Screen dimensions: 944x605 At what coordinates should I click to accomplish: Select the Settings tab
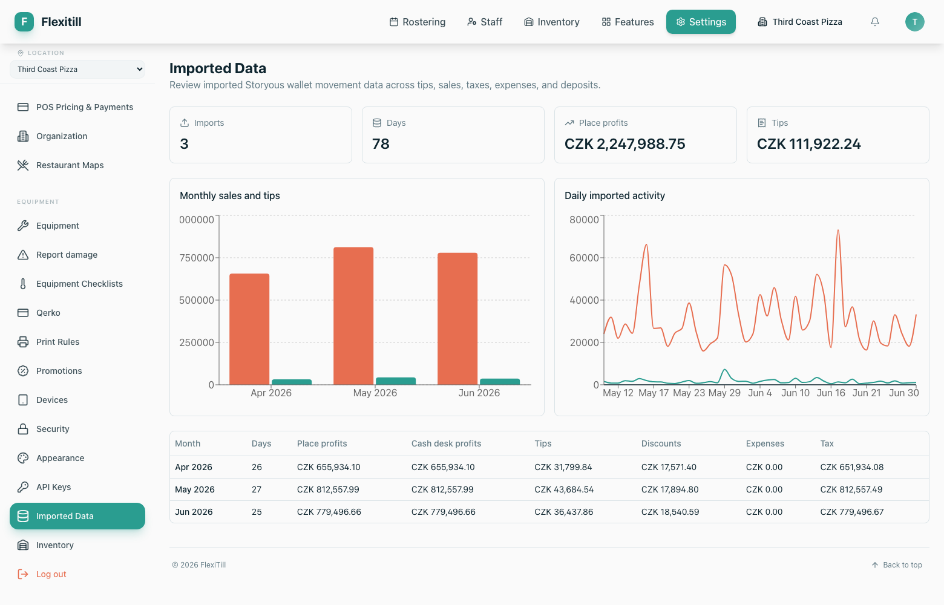[x=701, y=22]
